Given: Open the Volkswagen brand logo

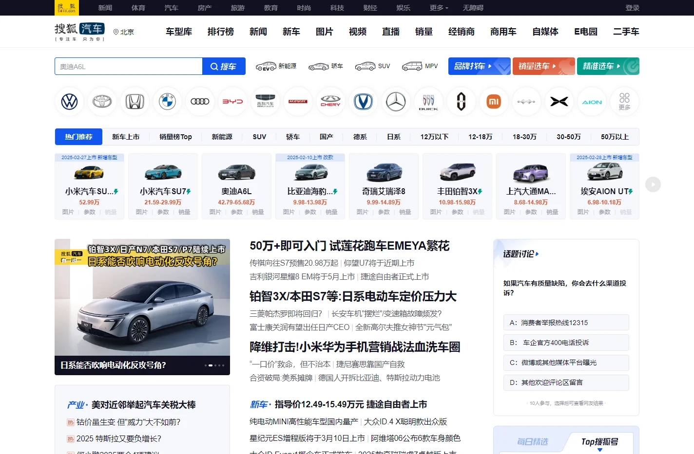Looking at the screenshot, I should [69, 102].
